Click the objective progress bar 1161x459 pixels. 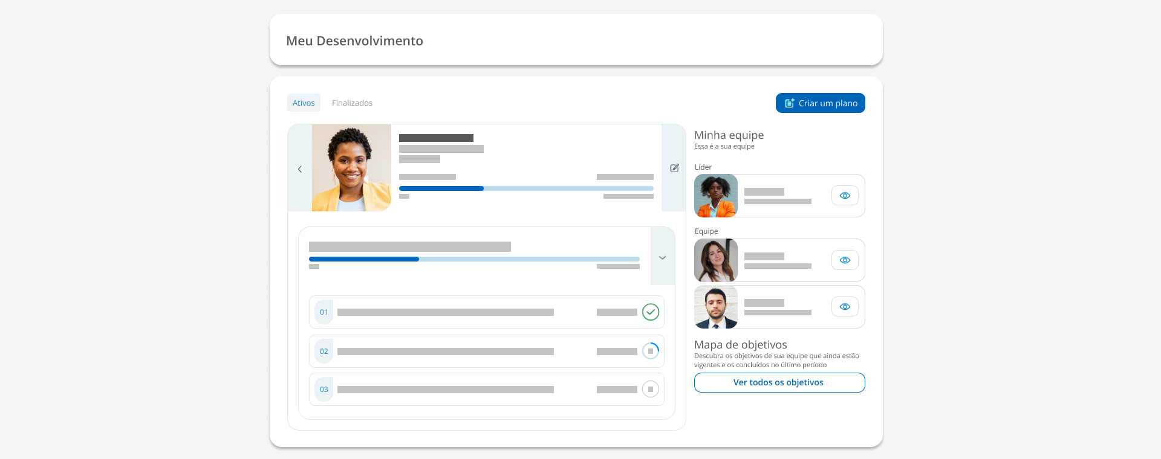click(474, 259)
